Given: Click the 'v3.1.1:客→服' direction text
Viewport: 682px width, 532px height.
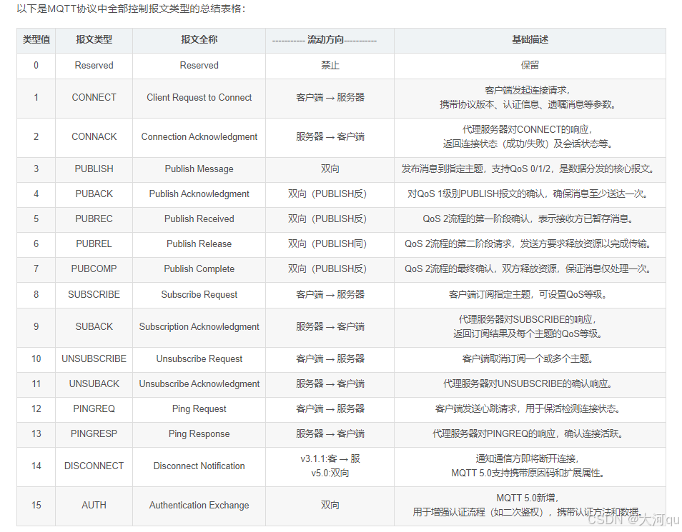Looking at the screenshot, I should click(x=330, y=458).
